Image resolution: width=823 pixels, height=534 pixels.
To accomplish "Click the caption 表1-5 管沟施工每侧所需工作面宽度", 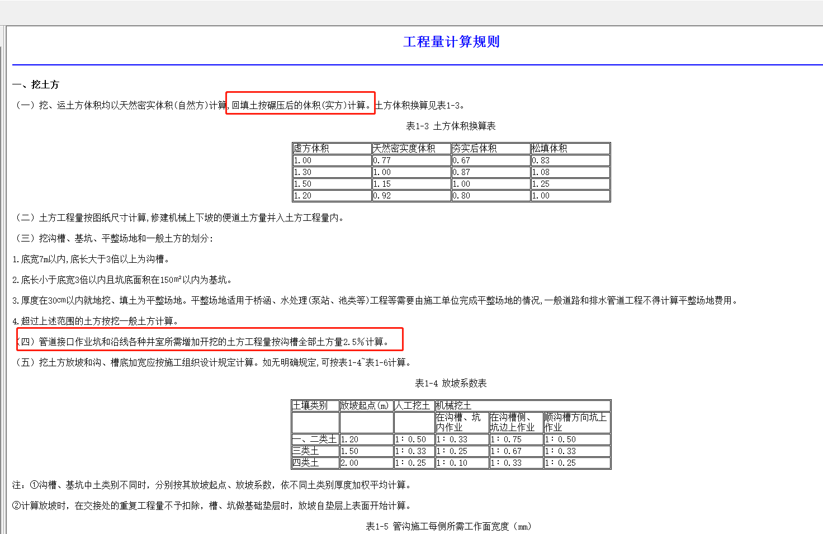I will (x=449, y=526).
